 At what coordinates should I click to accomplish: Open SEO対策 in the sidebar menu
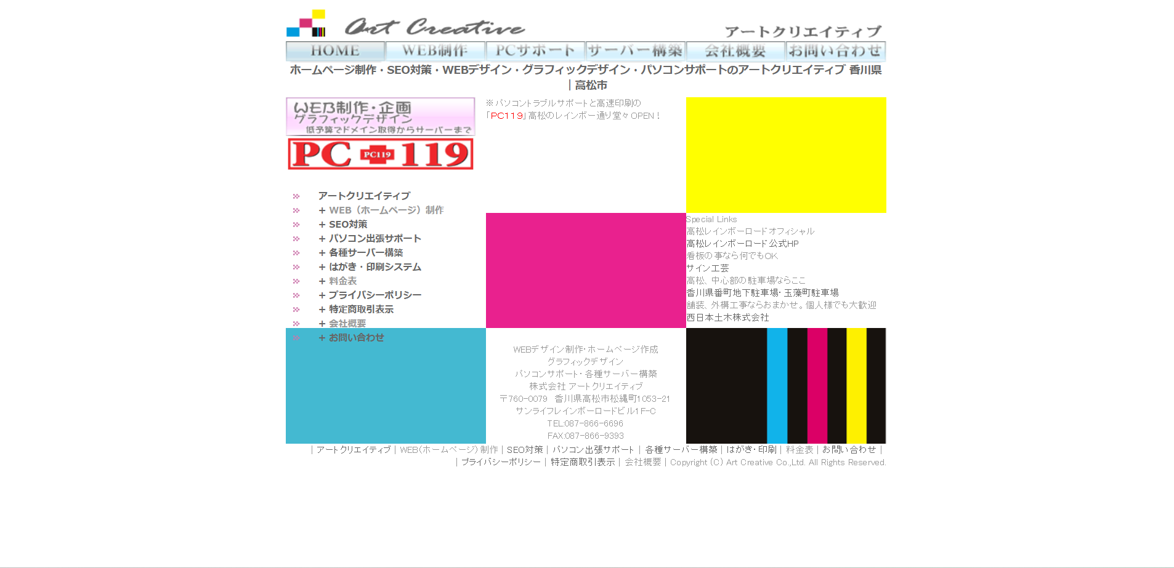pyautogui.click(x=347, y=225)
